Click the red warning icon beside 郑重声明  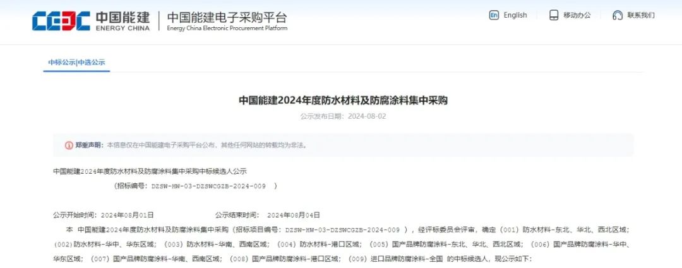click(x=69, y=145)
